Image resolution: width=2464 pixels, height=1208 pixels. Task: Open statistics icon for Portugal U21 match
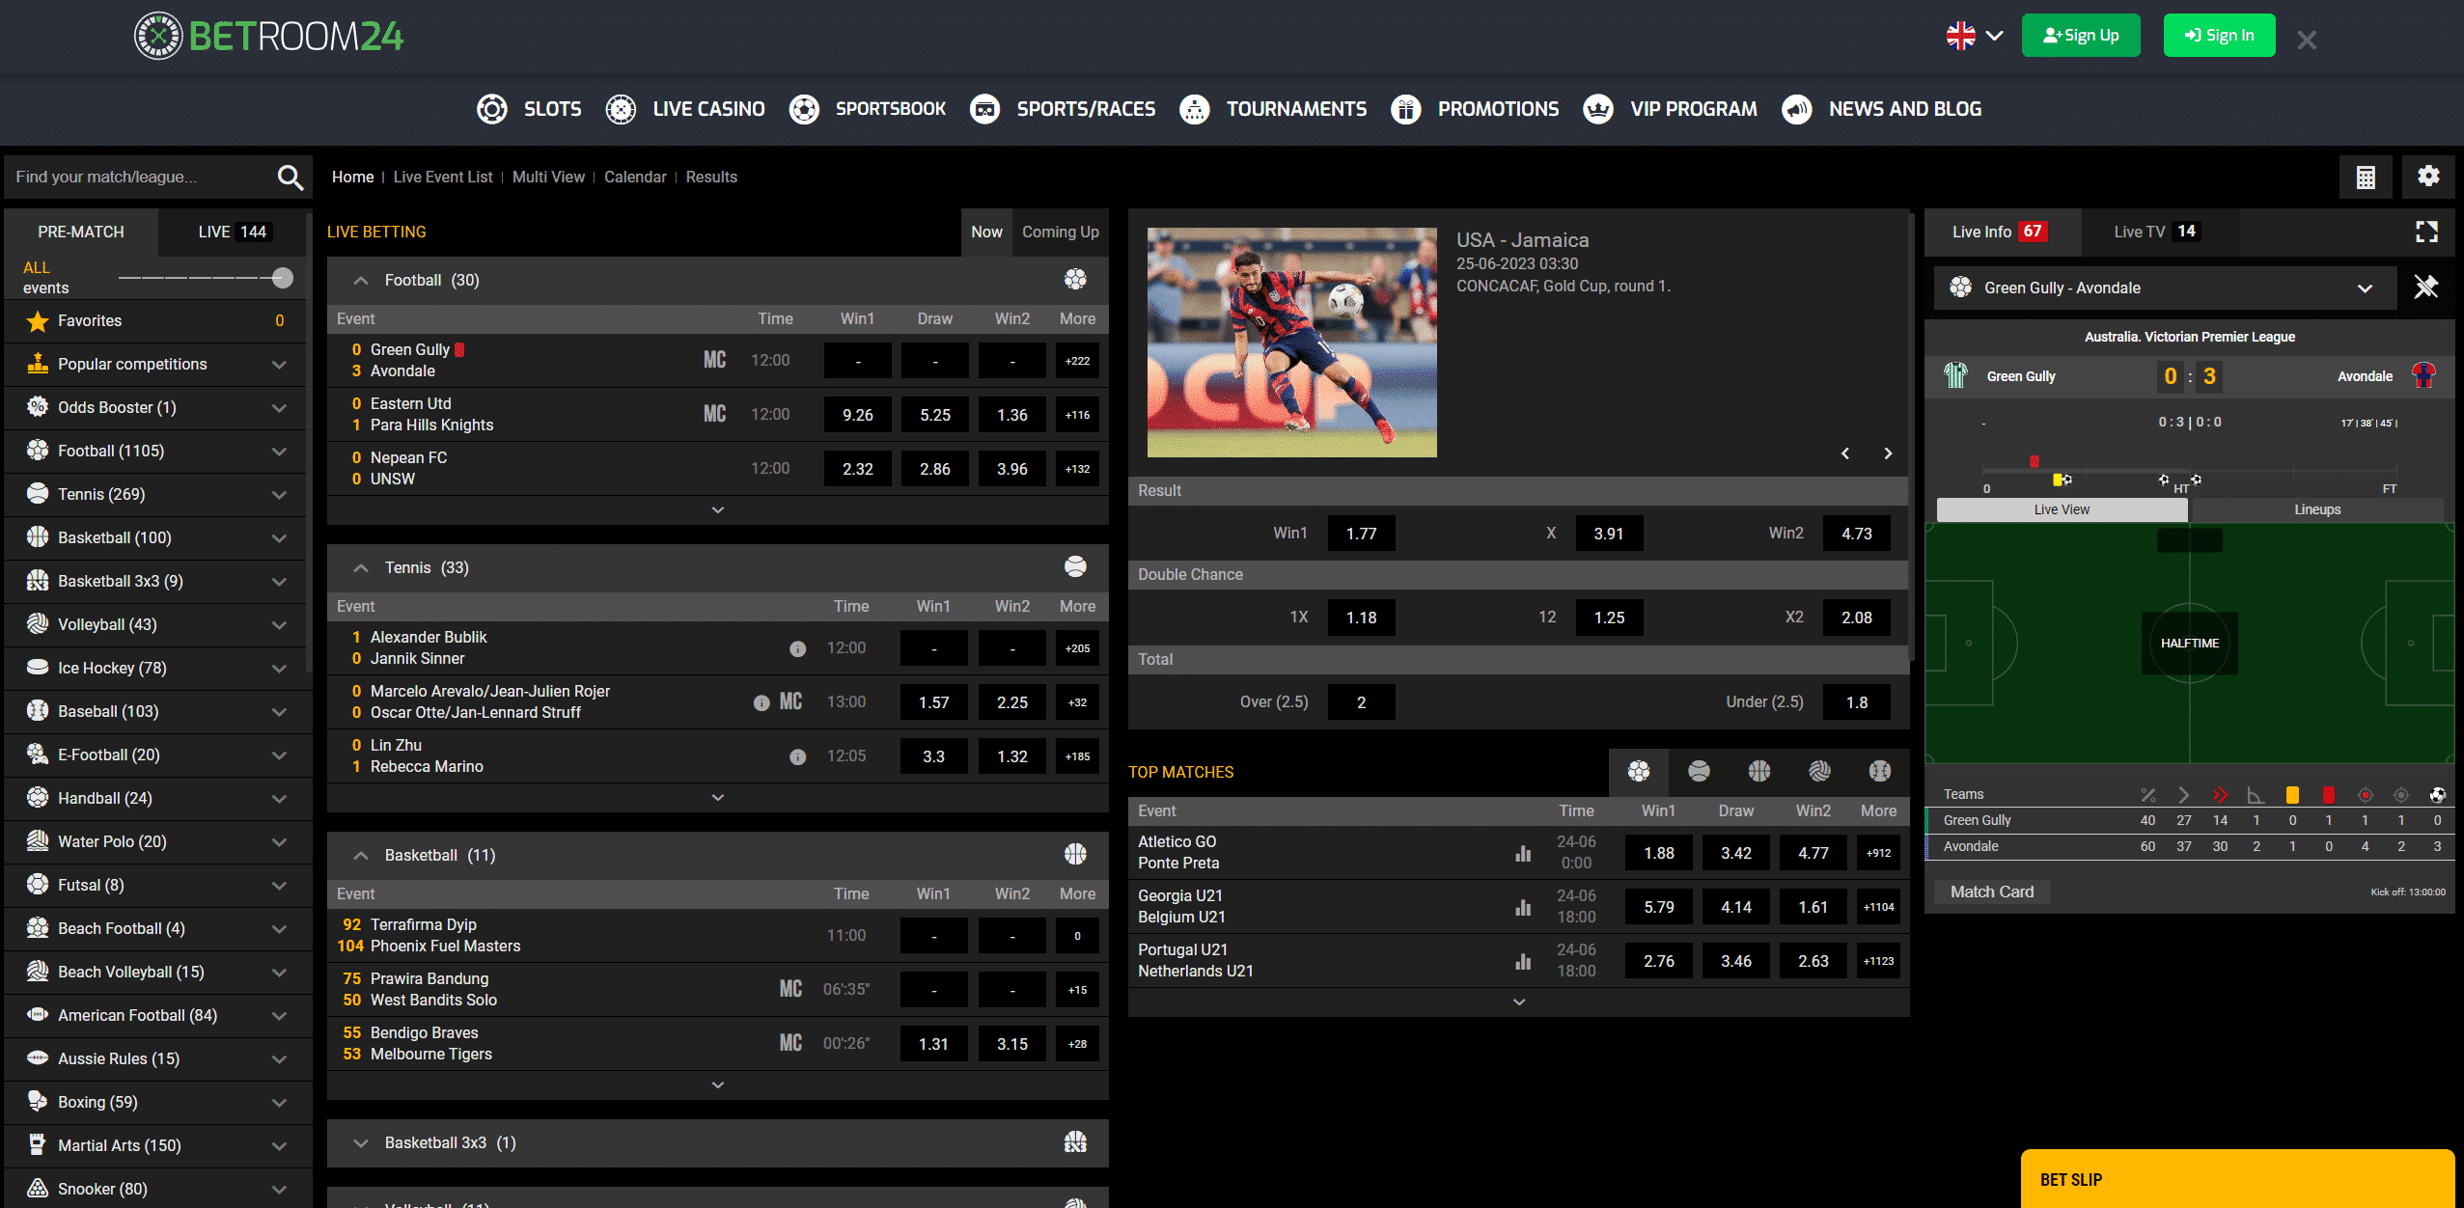coord(1523,961)
